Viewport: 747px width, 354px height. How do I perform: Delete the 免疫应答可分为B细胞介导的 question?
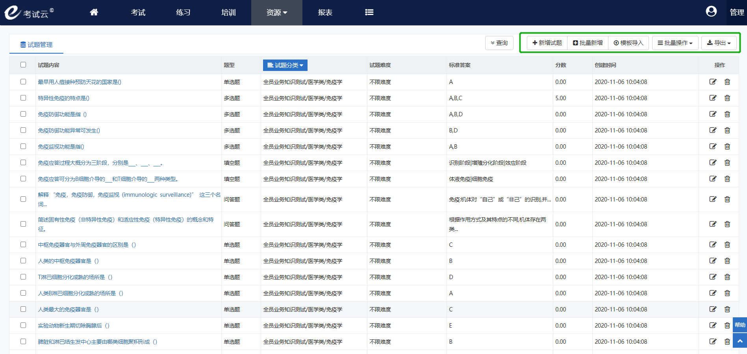click(727, 179)
